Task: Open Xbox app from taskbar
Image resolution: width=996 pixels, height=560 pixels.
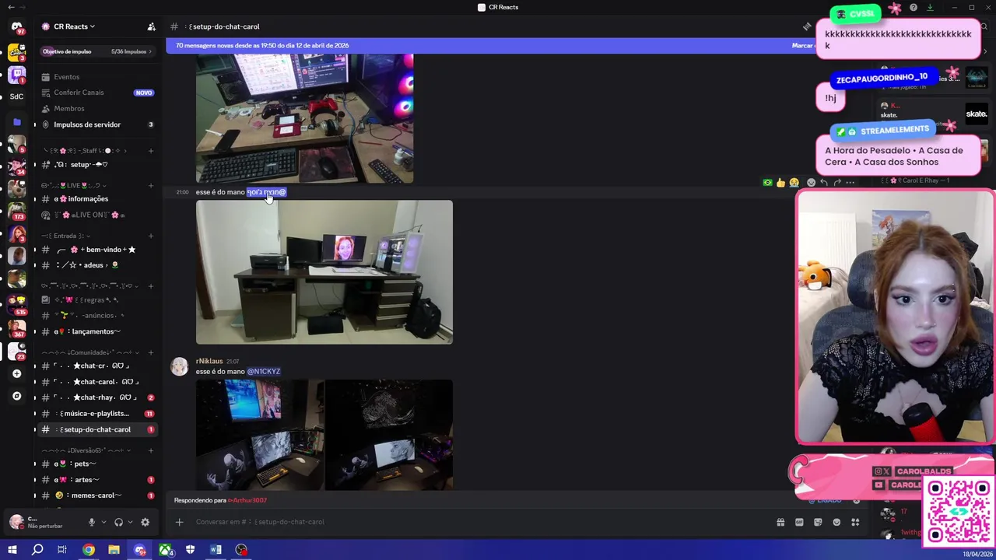Action: 165,550
